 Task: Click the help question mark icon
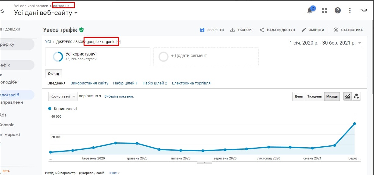pyautogui.click(x=338, y=11)
